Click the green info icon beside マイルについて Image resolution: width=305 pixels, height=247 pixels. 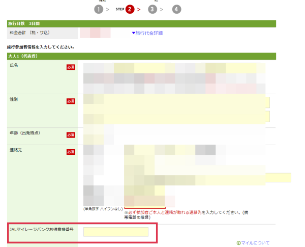pos(238,243)
